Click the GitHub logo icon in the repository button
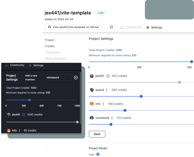Screen dimensions: 194x157 pyautogui.click(x=49, y=27)
